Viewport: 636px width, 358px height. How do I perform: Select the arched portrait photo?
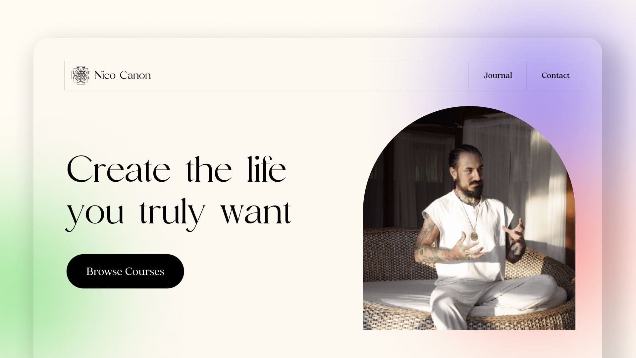469,218
